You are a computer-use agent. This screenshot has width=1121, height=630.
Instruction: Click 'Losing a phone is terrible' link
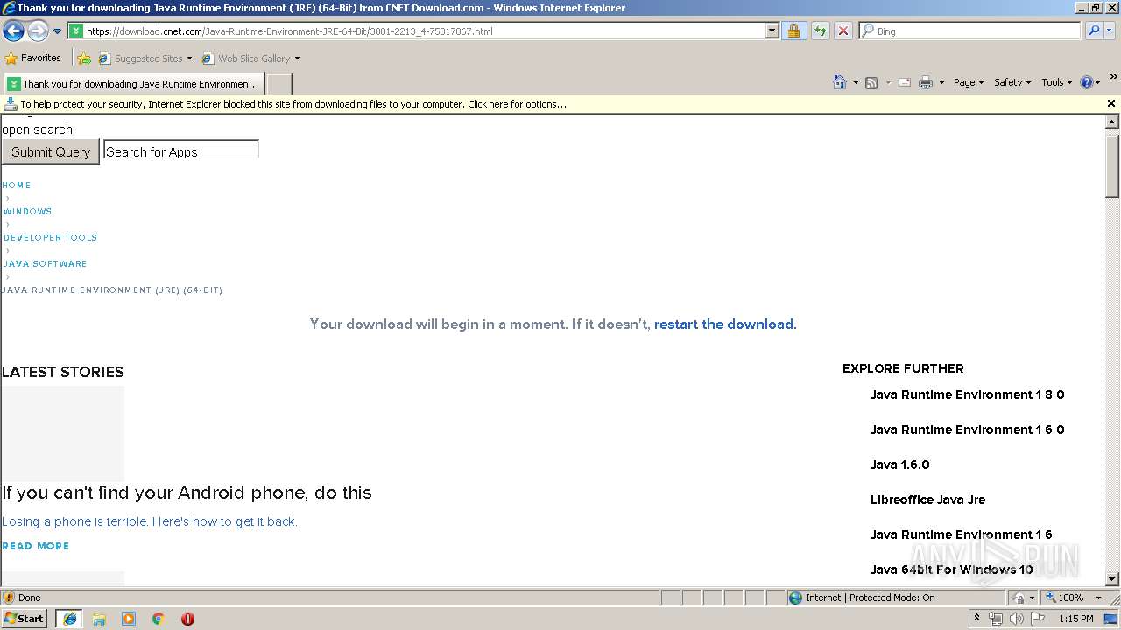coord(150,521)
